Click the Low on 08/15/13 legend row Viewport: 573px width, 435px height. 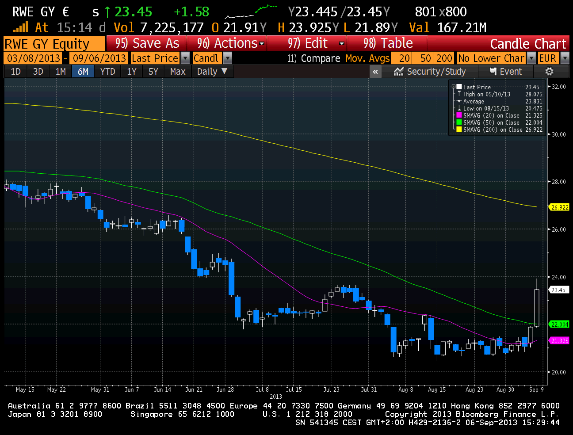(x=499, y=108)
